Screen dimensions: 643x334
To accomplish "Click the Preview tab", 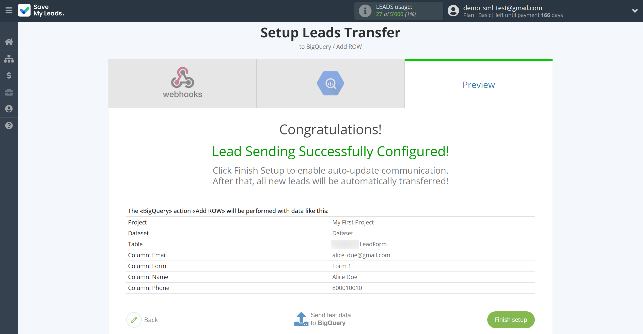I will point(479,84).
